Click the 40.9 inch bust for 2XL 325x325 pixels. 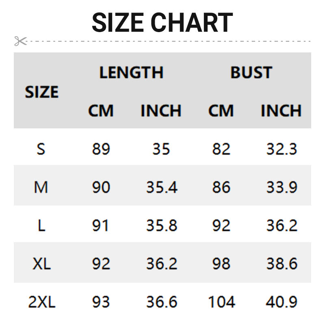coord(282,302)
